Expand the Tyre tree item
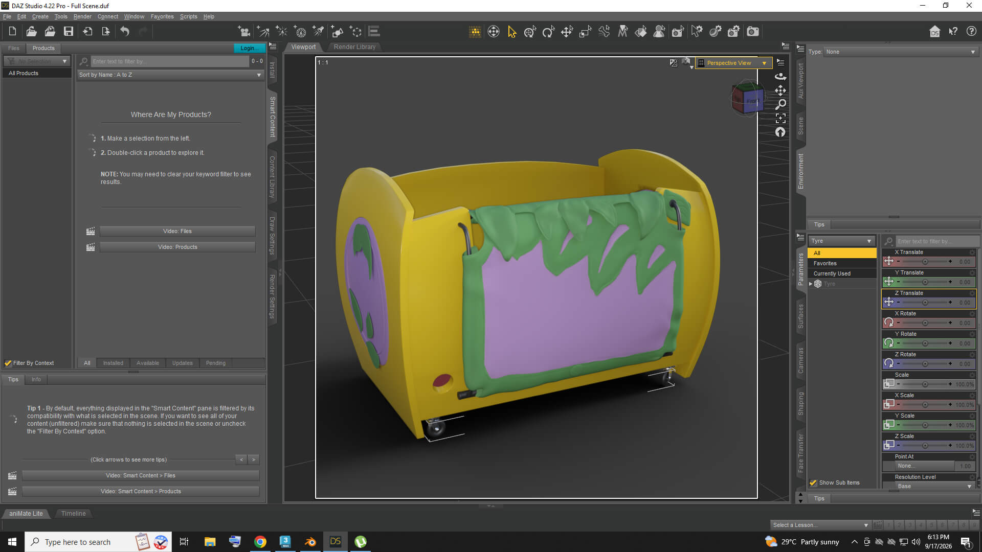The width and height of the screenshot is (982, 552). (x=811, y=284)
